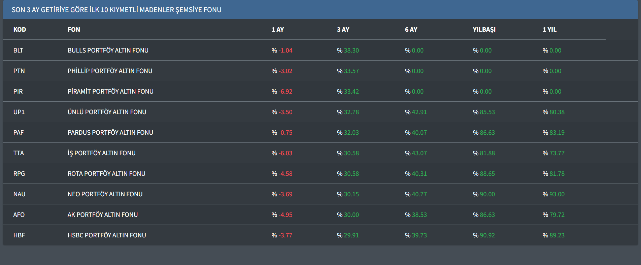
Task: Open PHİLLİP PORTFÖY ALTIN FONU fund
Action: coord(110,71)
